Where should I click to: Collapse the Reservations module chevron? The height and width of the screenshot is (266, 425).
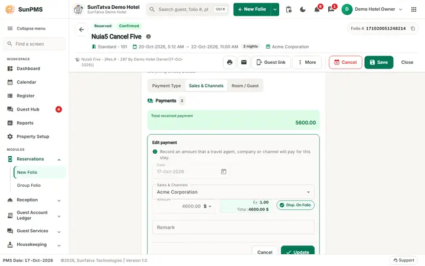[x=59, y=160]
